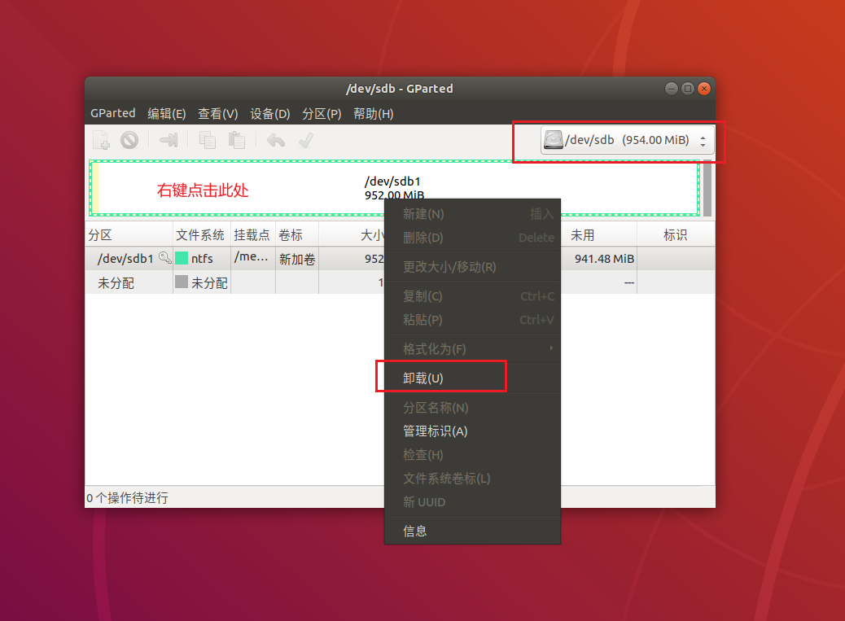
Task: Click the hard drive icon in device selector
Action: coord(554,139)
